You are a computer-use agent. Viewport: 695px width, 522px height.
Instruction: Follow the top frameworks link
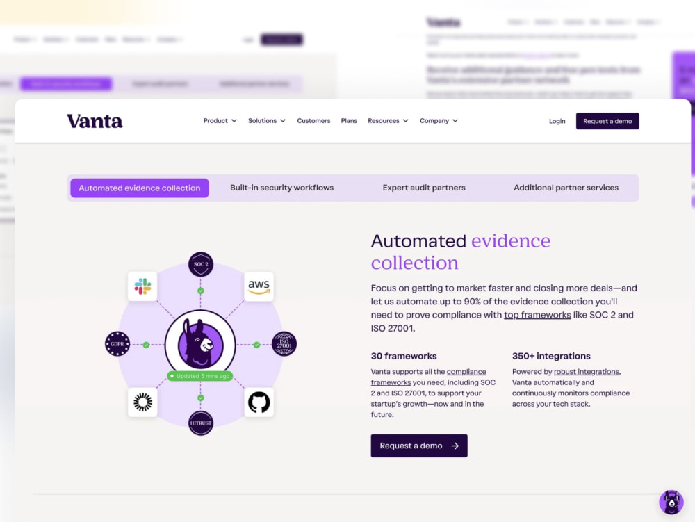537,315
